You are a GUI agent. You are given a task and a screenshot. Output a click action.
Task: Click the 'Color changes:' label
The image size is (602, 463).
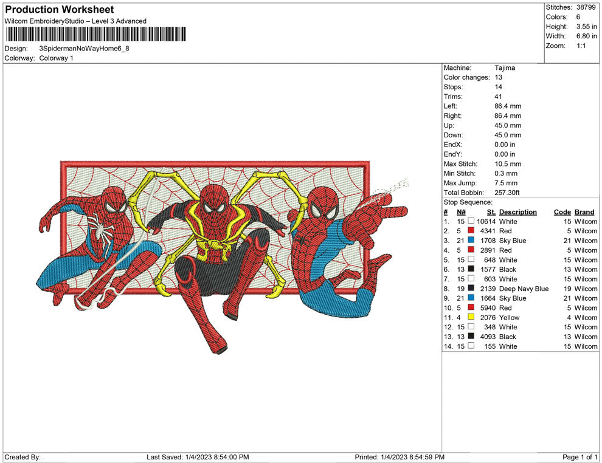[x=467, y=78]
